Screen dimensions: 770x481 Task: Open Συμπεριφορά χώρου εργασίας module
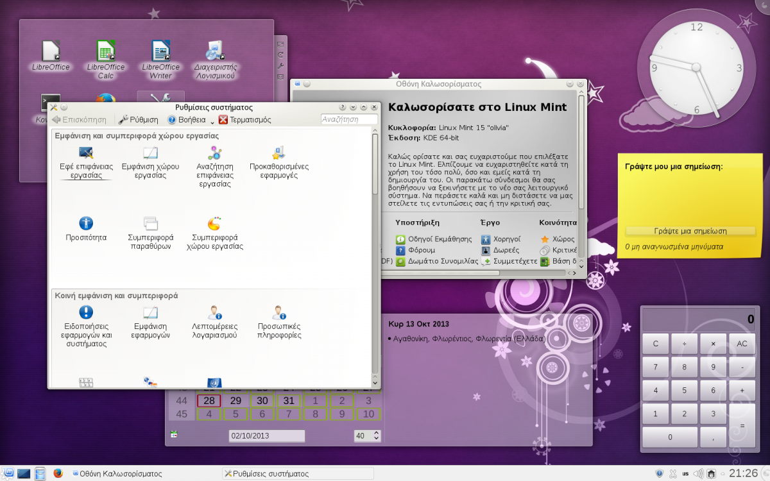coord(215,233)
